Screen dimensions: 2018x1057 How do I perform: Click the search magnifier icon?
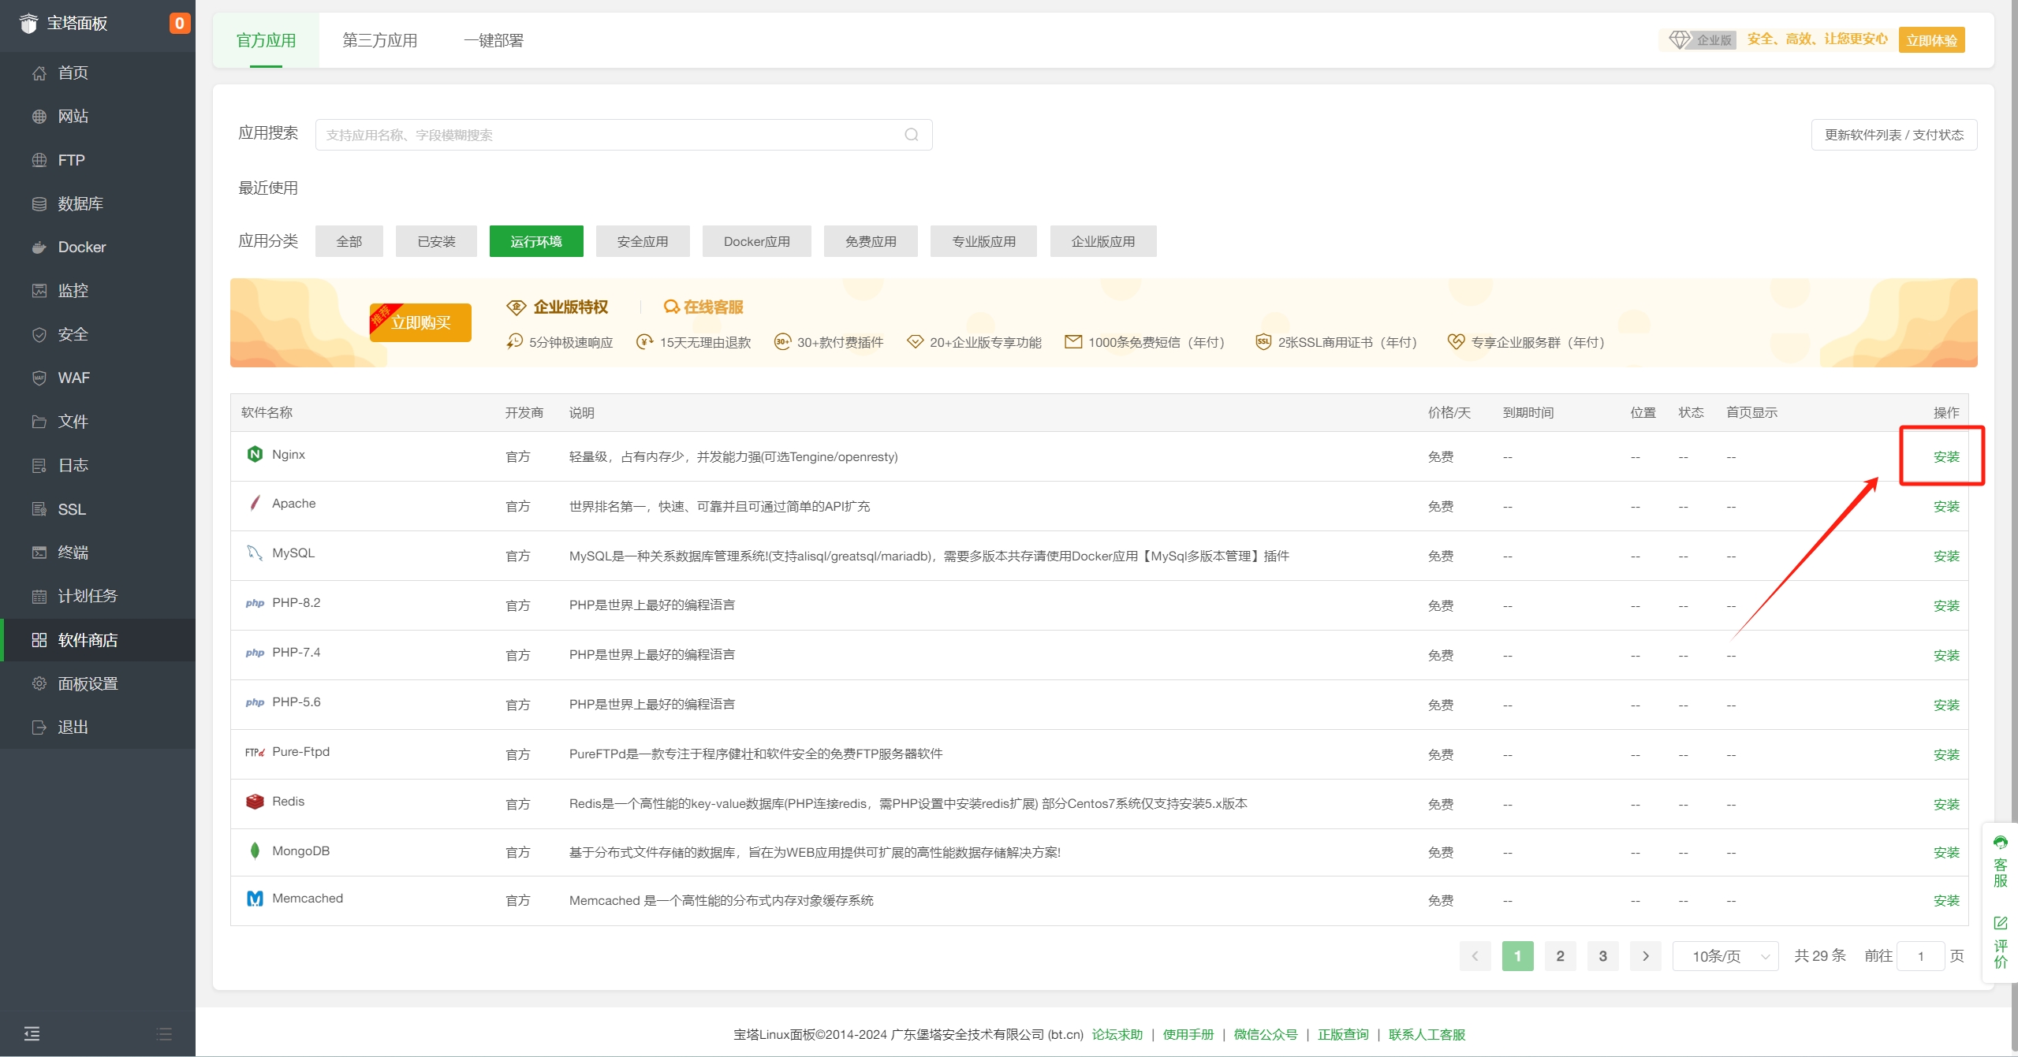click(x=911, y=135)
